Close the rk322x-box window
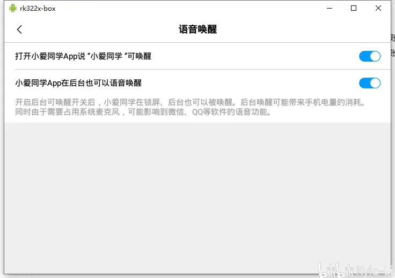Screen dimensions: 395x278 378,8
